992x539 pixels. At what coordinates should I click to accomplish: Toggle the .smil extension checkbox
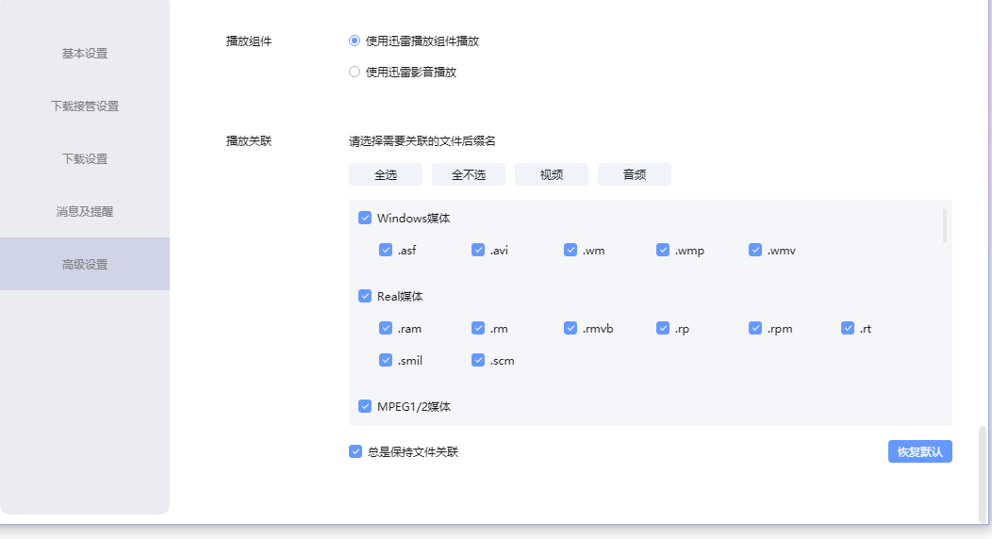coord(386,360)
